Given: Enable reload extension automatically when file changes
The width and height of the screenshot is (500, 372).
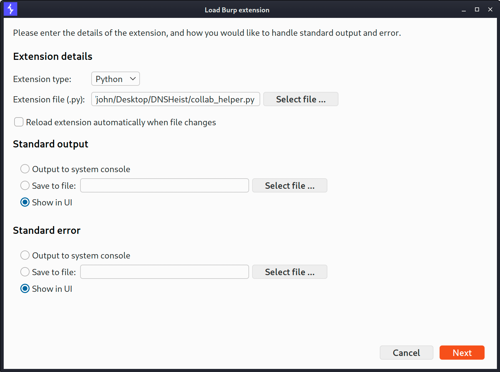Looking at the screenshot, I should pos(19,122).
